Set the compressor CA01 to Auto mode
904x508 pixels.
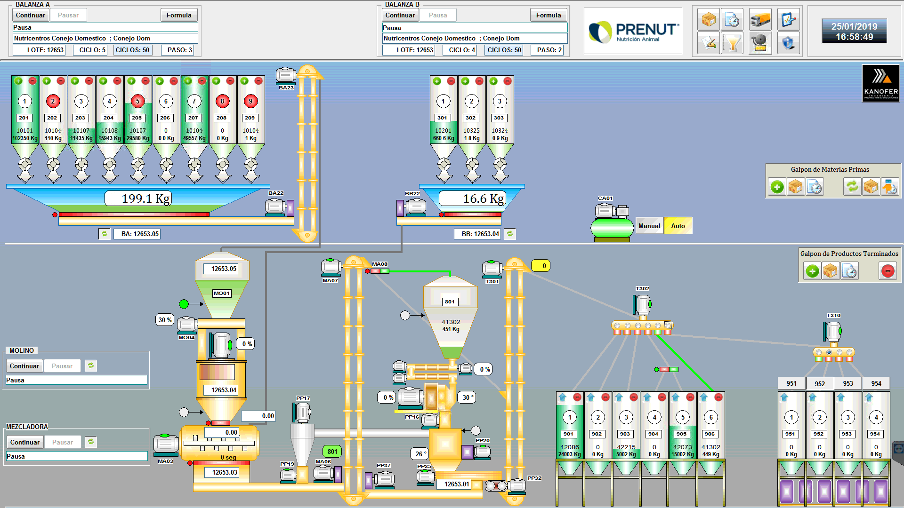coord(678,226)
